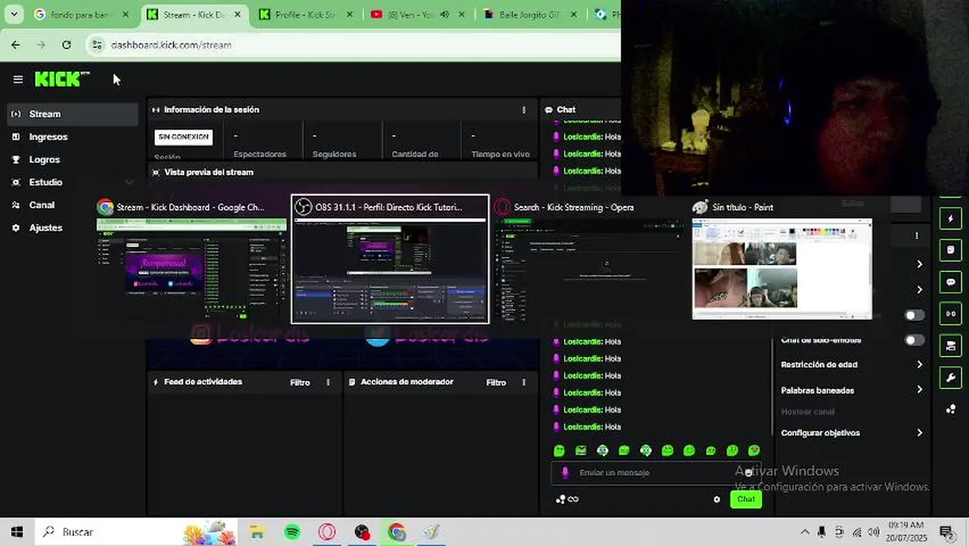This screenshot has width=969, height=546.
Task: Open Opera from the taskbar
Action: click(327, 532)
